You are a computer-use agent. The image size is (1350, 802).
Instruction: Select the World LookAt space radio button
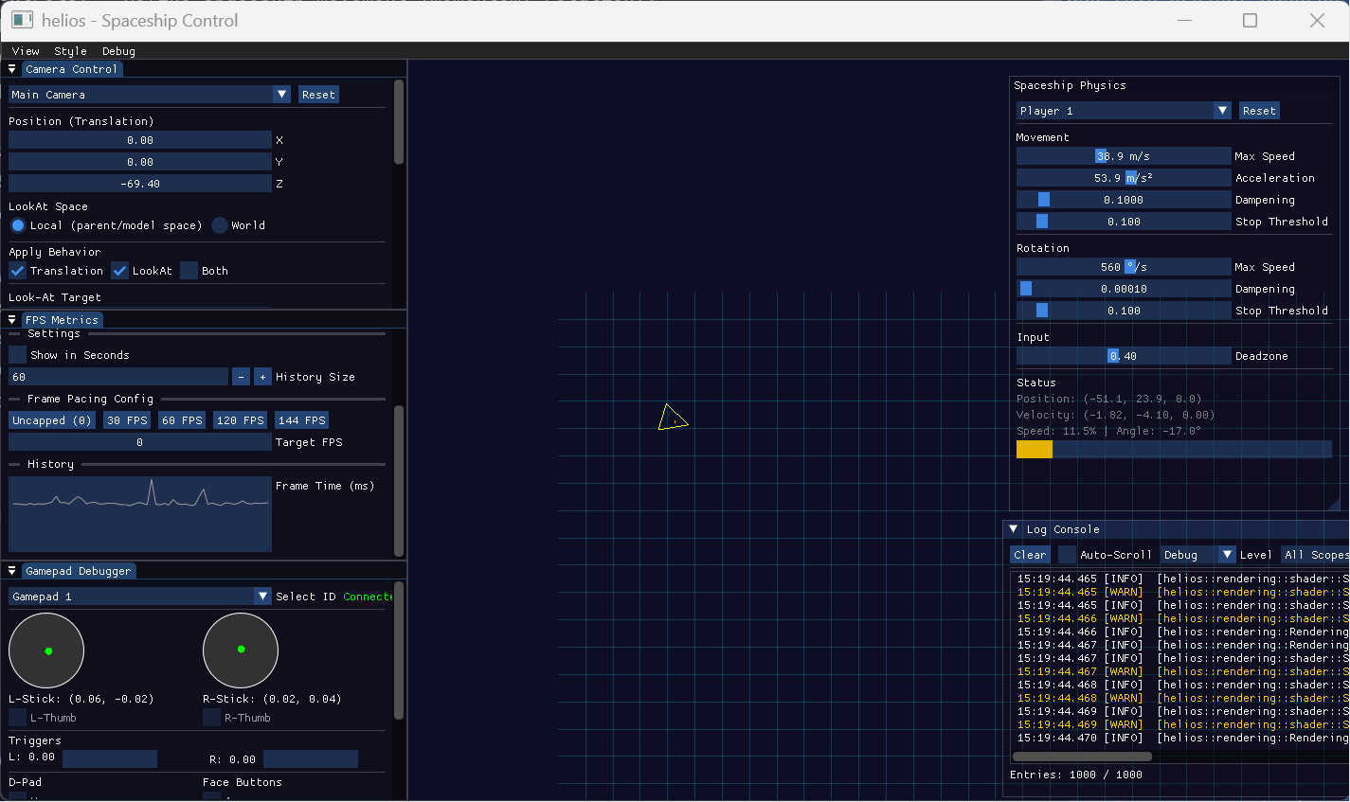(x=220, y=225)
